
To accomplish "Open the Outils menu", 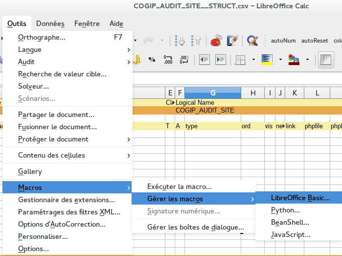I will pos(17,23).
